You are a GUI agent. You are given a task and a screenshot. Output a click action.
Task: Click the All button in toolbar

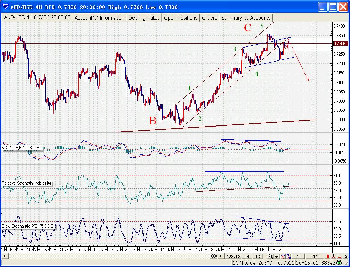(x=298, y=256)
